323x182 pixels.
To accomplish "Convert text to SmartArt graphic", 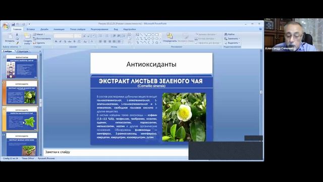I will 129,42.
